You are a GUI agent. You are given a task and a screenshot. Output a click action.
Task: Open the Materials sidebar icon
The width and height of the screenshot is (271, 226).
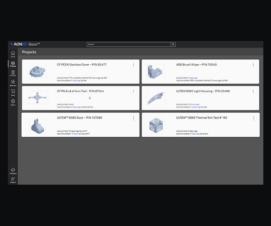point(13,83)
